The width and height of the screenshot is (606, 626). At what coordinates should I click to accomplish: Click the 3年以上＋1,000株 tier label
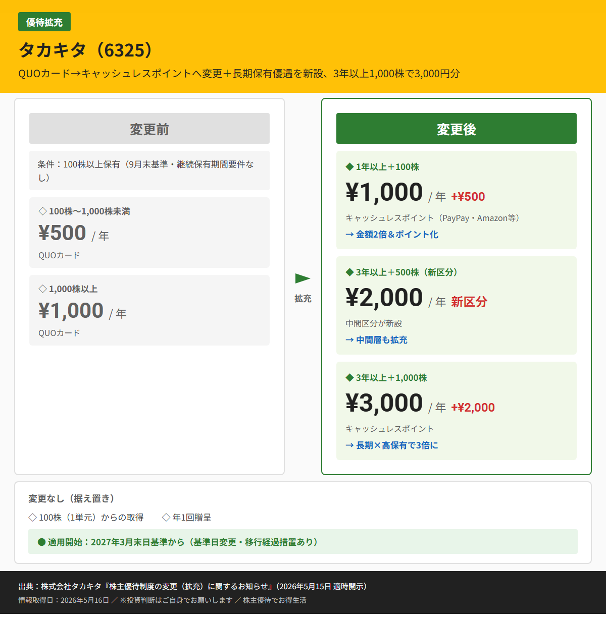[391, 378]
